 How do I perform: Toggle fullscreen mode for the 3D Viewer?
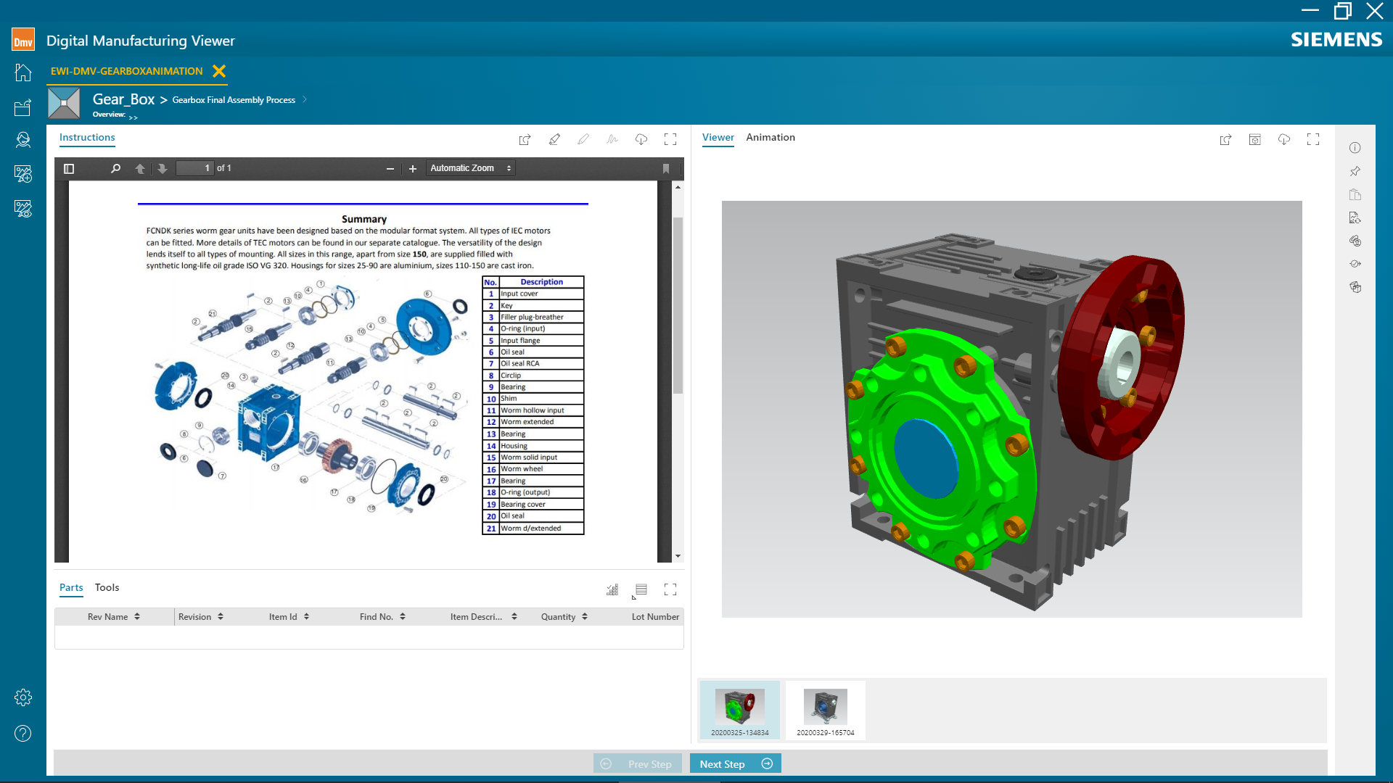(1313, 138)
